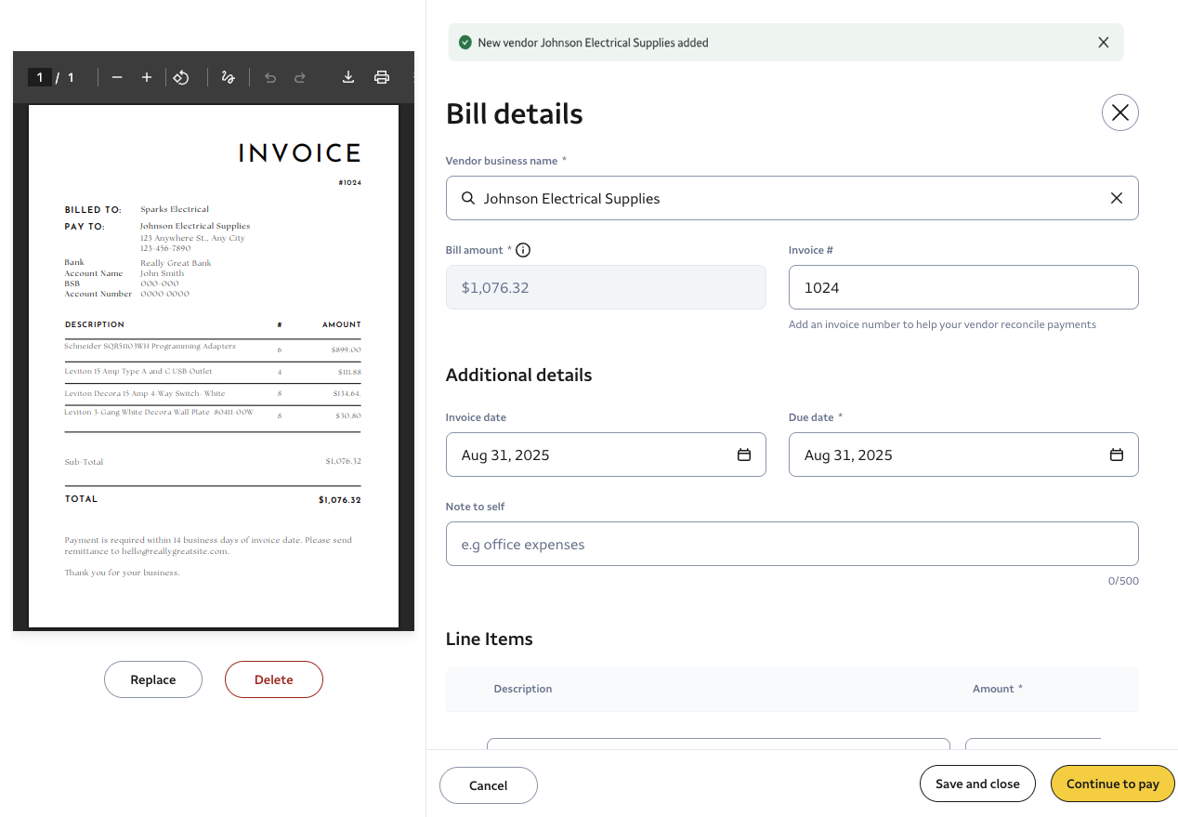Zoom out the PDF invoice preview
The image size is (1178, 817).
[117, 78]
